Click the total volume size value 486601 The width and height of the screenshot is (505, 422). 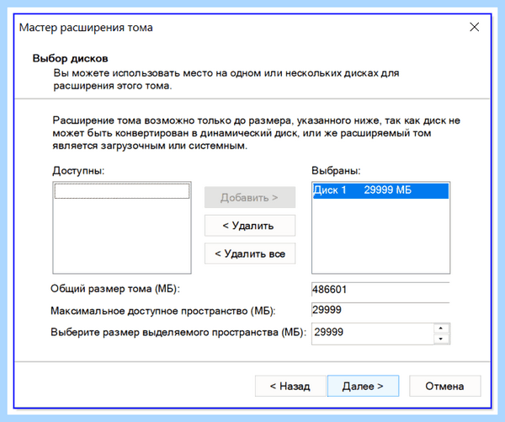point(380,290)
